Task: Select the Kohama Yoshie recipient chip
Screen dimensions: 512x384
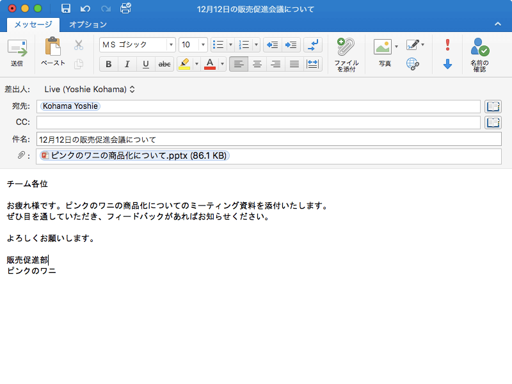Action: click(x=70, y=106)
